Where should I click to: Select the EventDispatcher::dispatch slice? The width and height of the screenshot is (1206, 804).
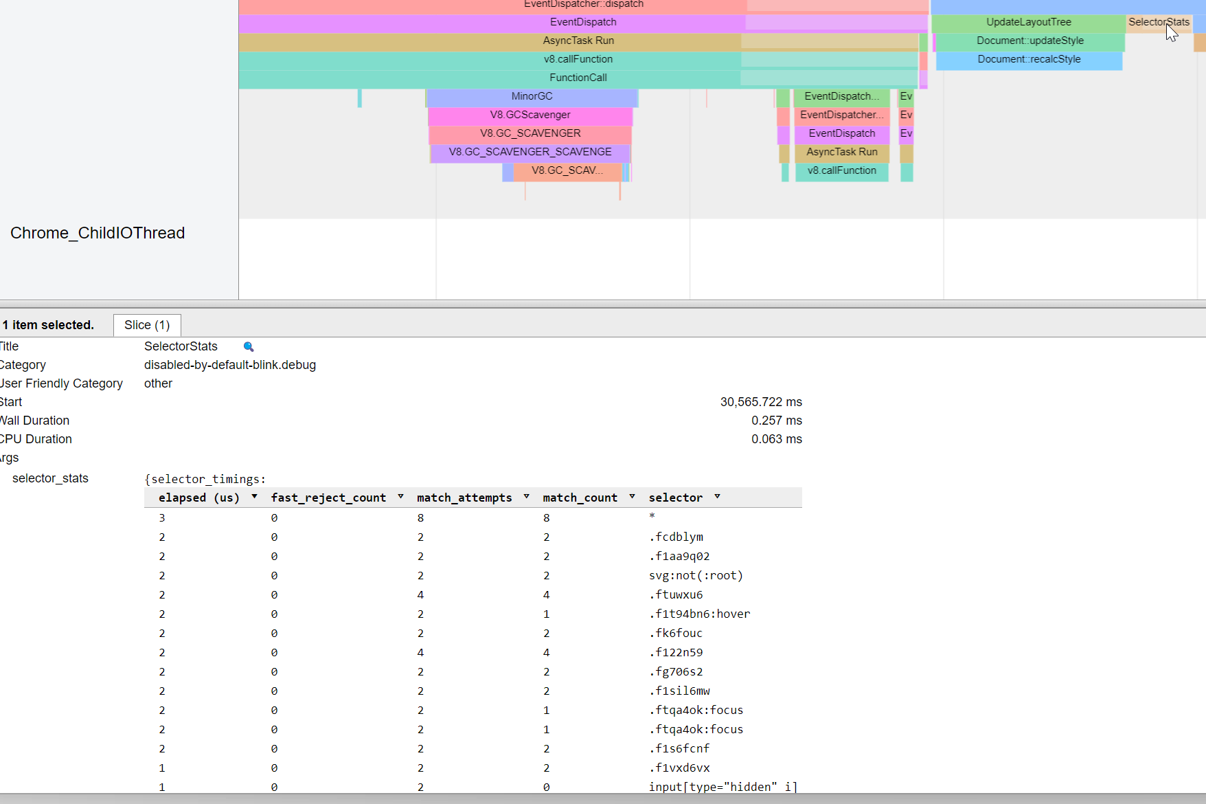pyautogui.click(x=583, y=4)
